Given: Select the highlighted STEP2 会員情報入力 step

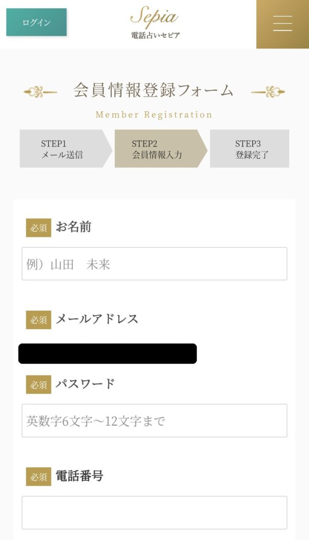Looking at the screenshot, I should tap(157, 148).
